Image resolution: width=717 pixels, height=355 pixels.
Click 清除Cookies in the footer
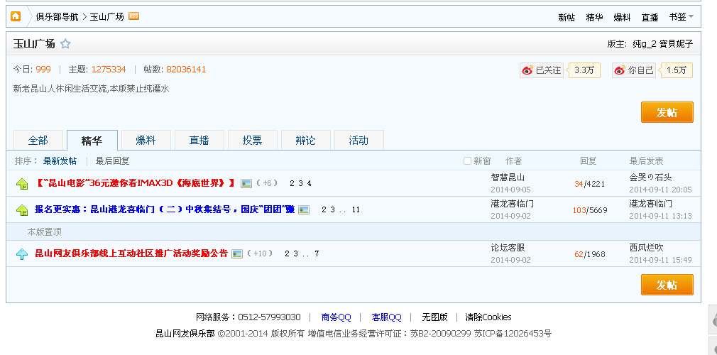pyautogui.click(x=488, y=317)
